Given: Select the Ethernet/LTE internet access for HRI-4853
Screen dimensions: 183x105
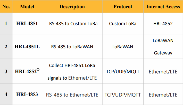Looking at the screenshot, I should pos(163,95).
